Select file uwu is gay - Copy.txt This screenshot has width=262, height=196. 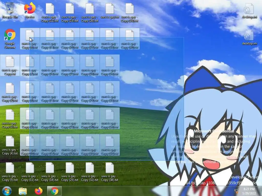pyautogui.click(x=10, y=65)
